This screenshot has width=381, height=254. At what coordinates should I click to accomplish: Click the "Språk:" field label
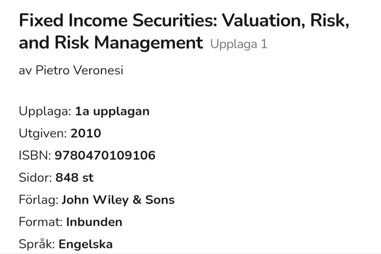pyautogui.click(x=37, y=244)
